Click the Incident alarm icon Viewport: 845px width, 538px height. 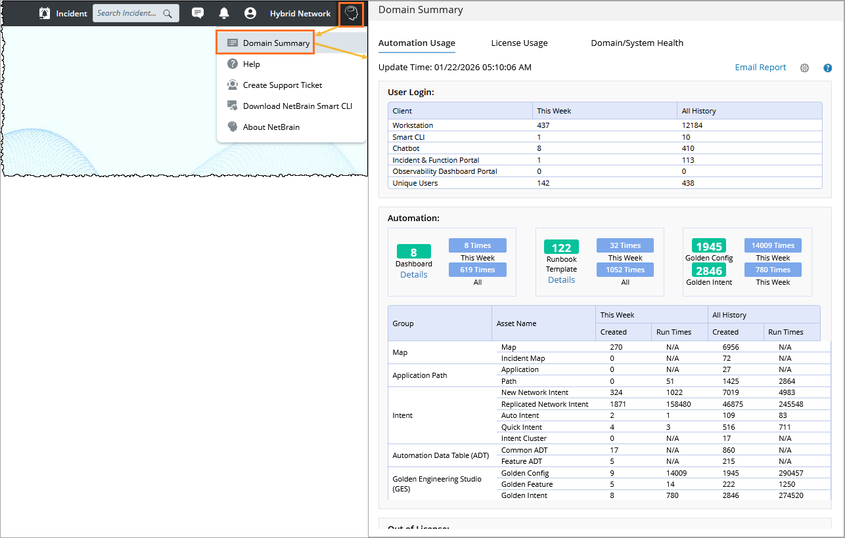point(45,13)
